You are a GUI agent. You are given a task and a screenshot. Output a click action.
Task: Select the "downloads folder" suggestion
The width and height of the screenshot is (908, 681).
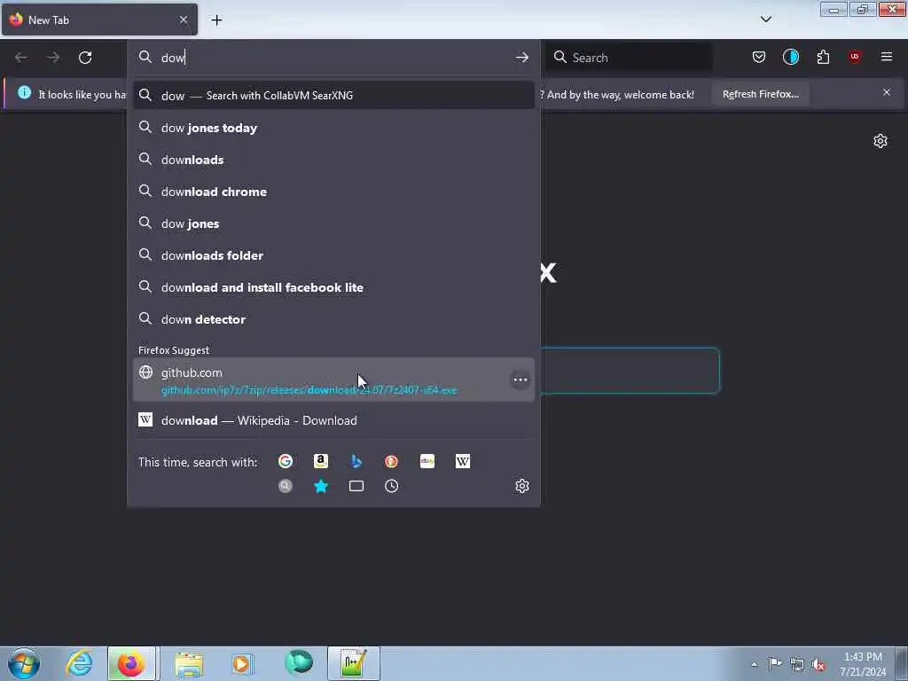coord(333,255)
